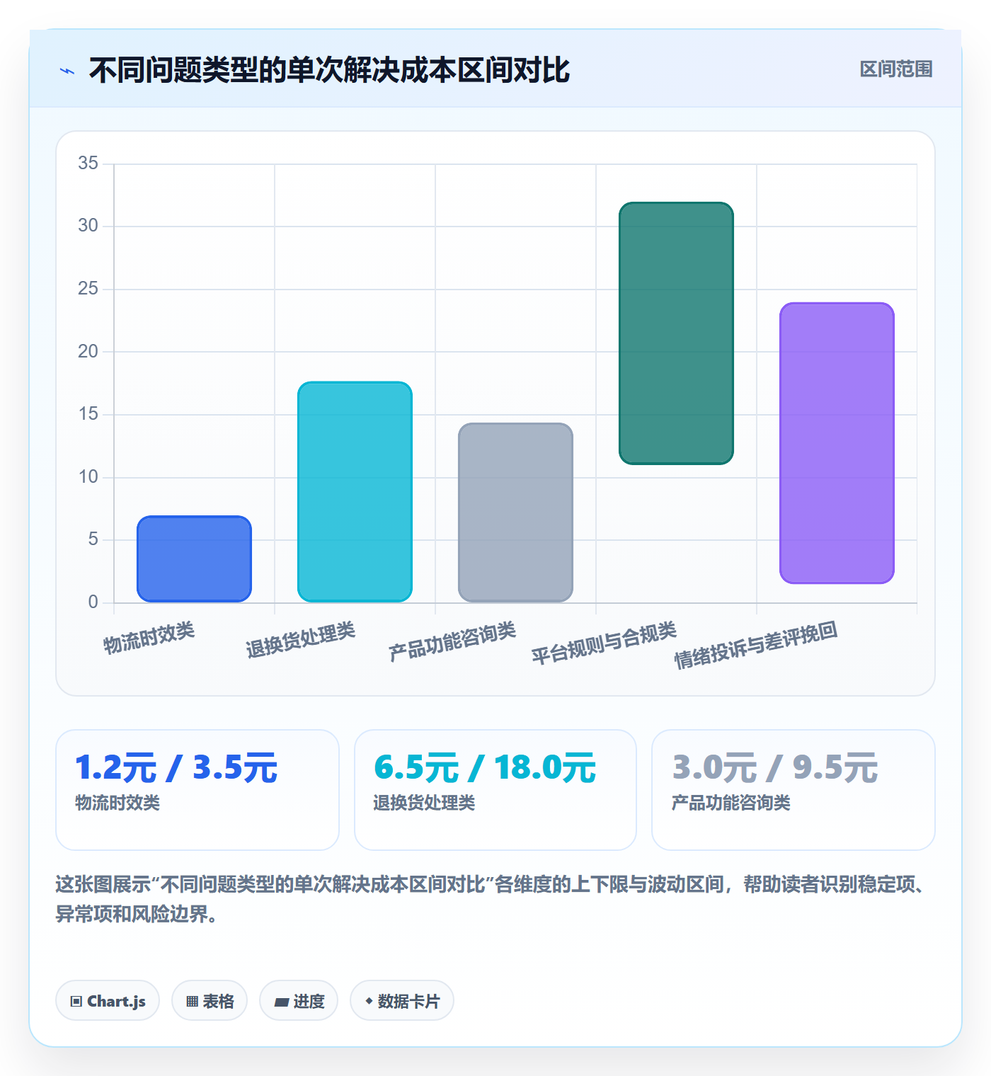Image resolution: width=991 pixels, height=1076 pixels.
Task: Click the 区间范围 label in the header
Action: tap(896, 69)
